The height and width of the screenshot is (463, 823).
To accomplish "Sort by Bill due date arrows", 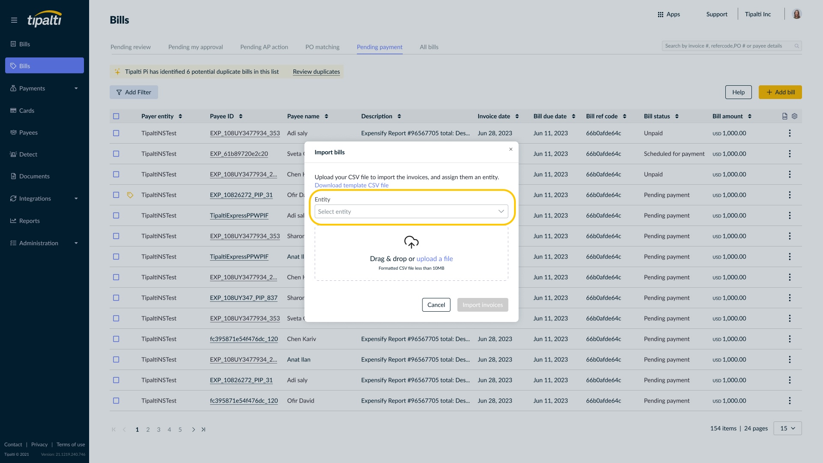I will (574, 116).
